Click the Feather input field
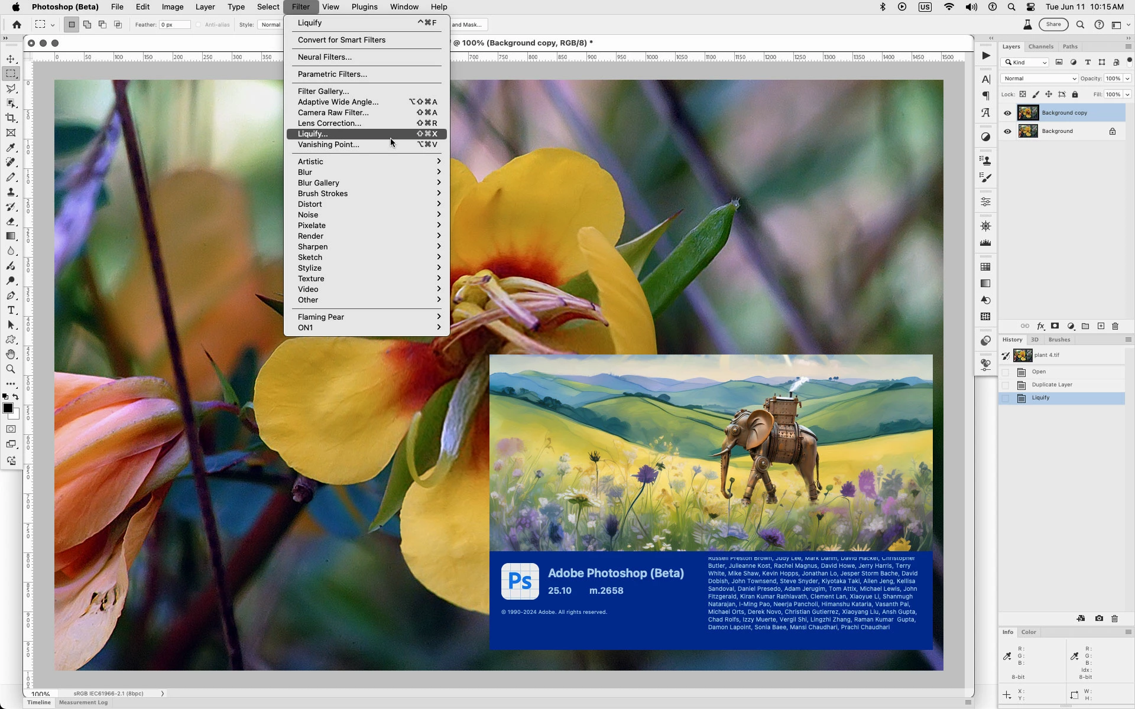Image resolution: width=1135 pixels, height=709 pixels. point(176,25)
